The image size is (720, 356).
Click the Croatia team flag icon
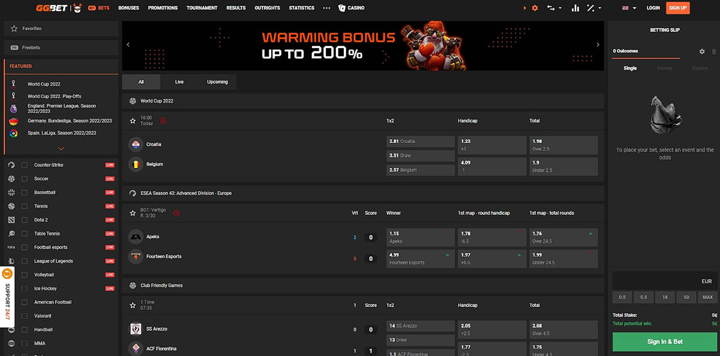click(136, 144)
